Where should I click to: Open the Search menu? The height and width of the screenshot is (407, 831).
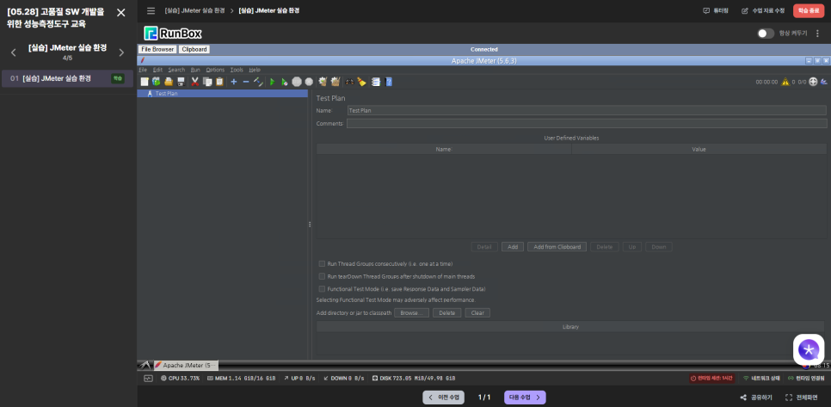[176, 70]
